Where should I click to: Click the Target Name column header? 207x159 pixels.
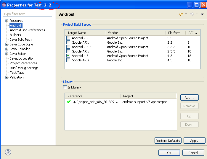[x=85, y=33]
